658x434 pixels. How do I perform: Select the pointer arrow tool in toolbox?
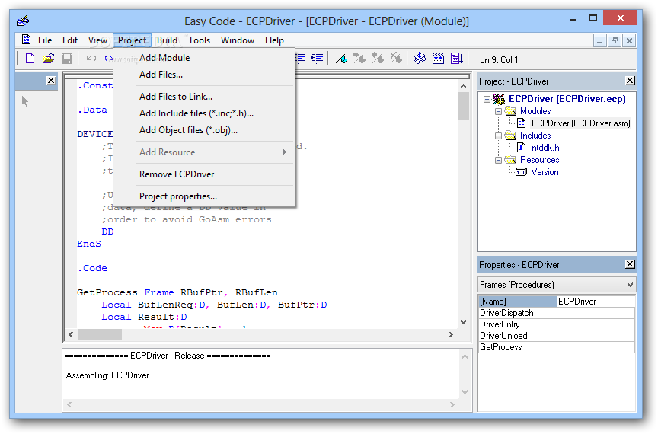[x=25, y=101]
